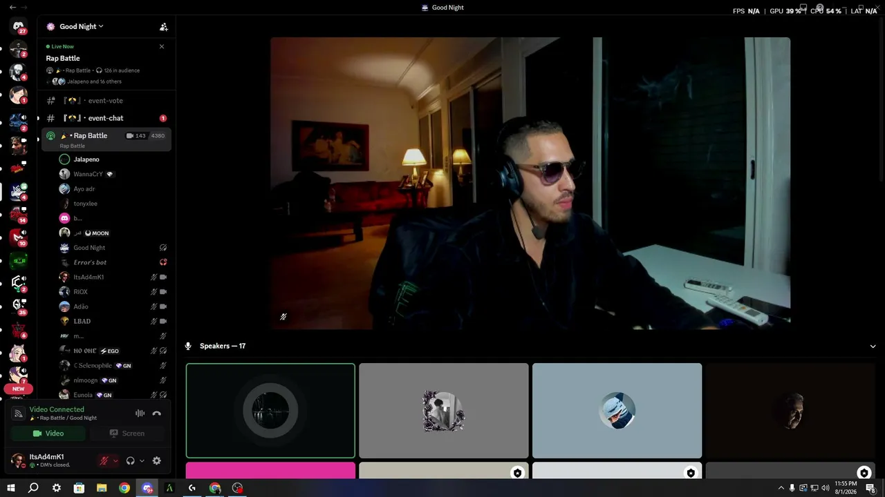Open the connection quality signal icon
Viewport: 885px width, 497px height.
click(19, 413)
